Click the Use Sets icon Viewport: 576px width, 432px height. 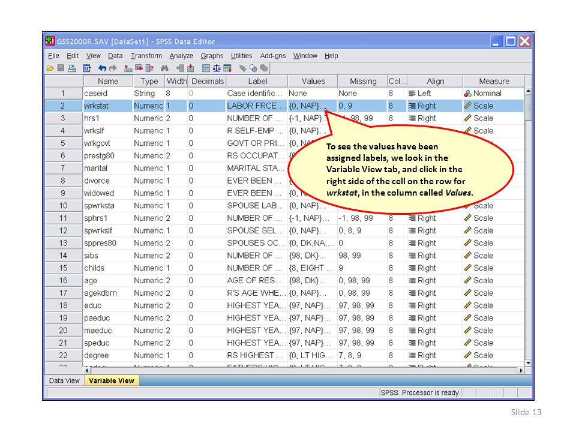(253, 68)
